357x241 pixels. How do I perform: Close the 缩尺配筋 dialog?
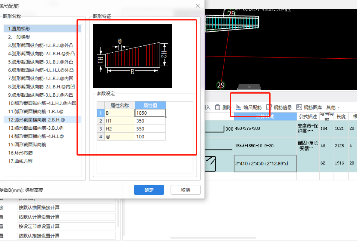198,6
